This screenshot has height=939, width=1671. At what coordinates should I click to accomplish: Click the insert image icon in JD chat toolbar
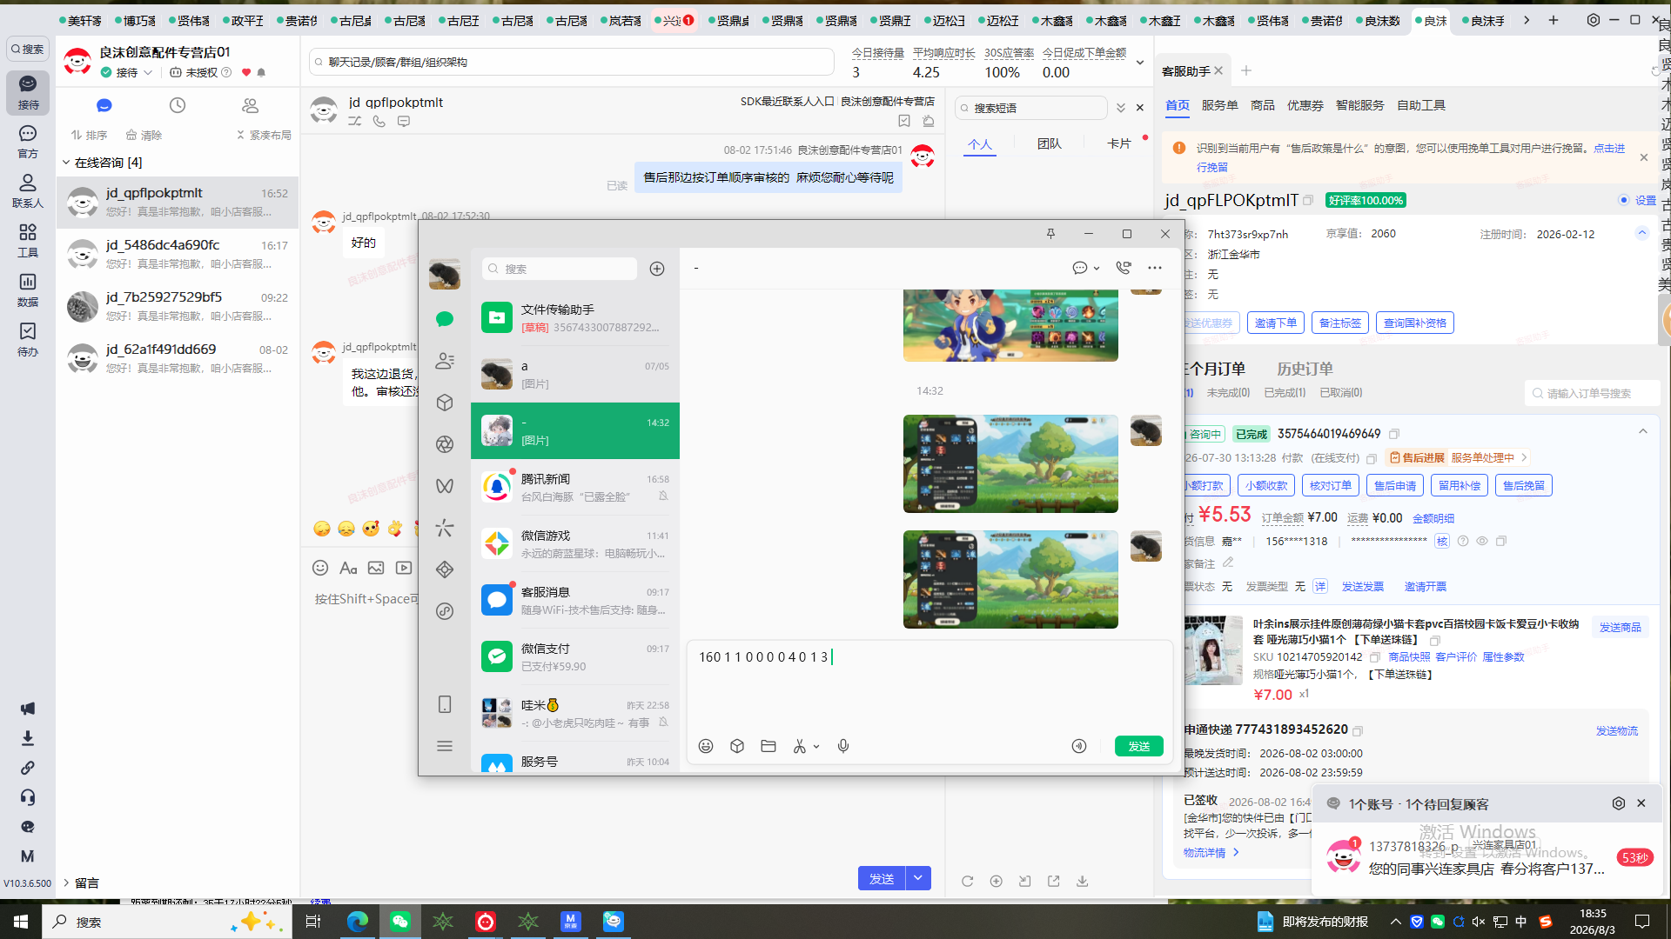click(376, 568)
